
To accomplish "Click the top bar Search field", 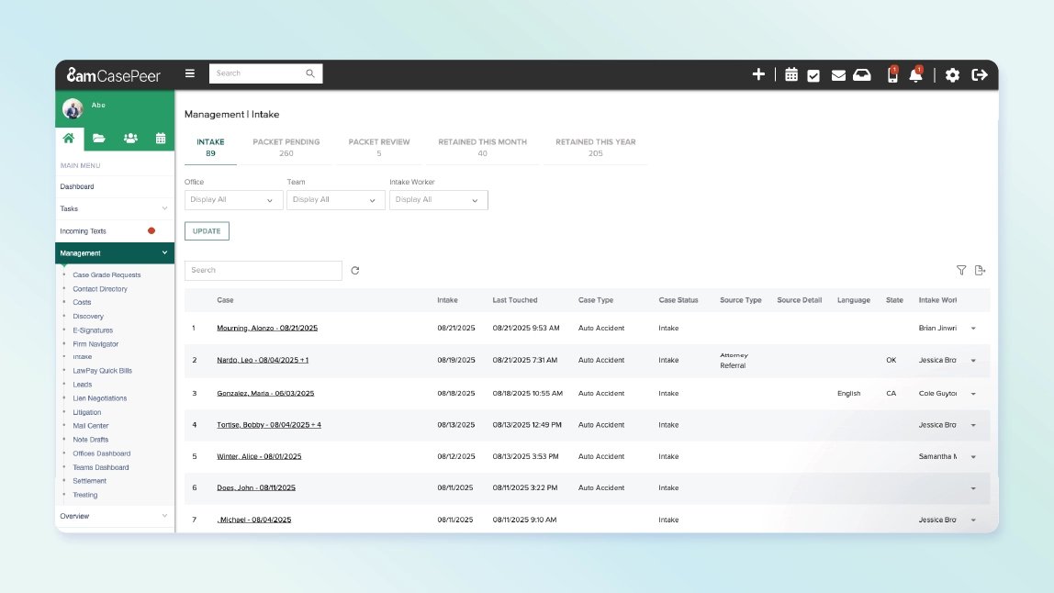I will pos(265,73).
